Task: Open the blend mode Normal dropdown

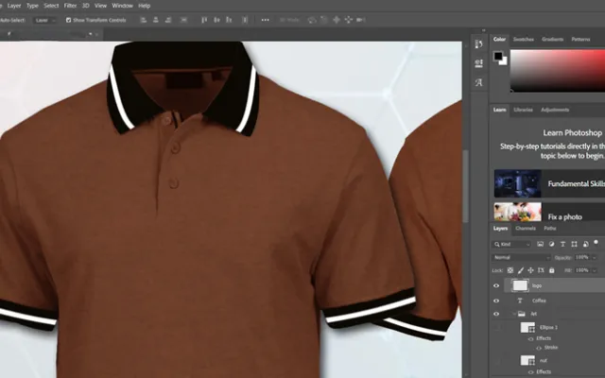Action: pos(522,257)
